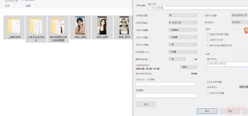
Task: Open the 更新方式 dropdown
Action: click(x=240, y=15)
